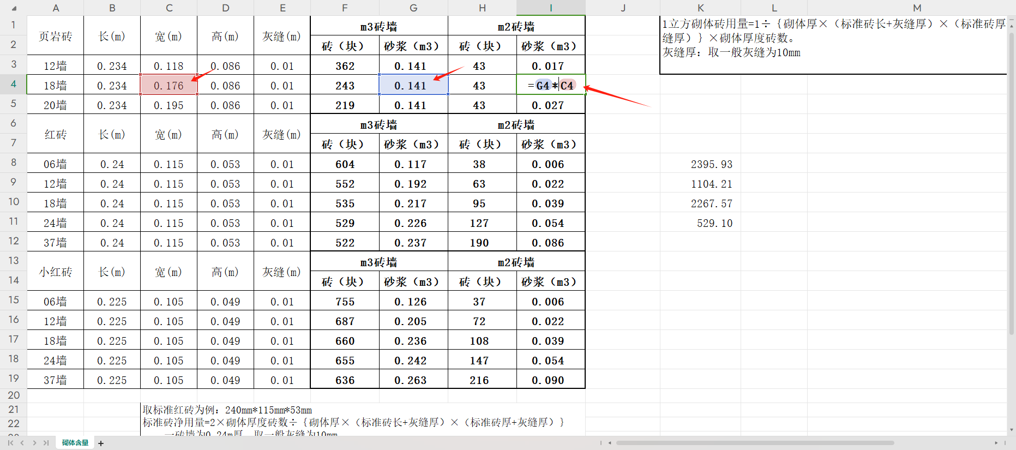
Task: Select the 红砖 header cell
Action: (56, 134)
